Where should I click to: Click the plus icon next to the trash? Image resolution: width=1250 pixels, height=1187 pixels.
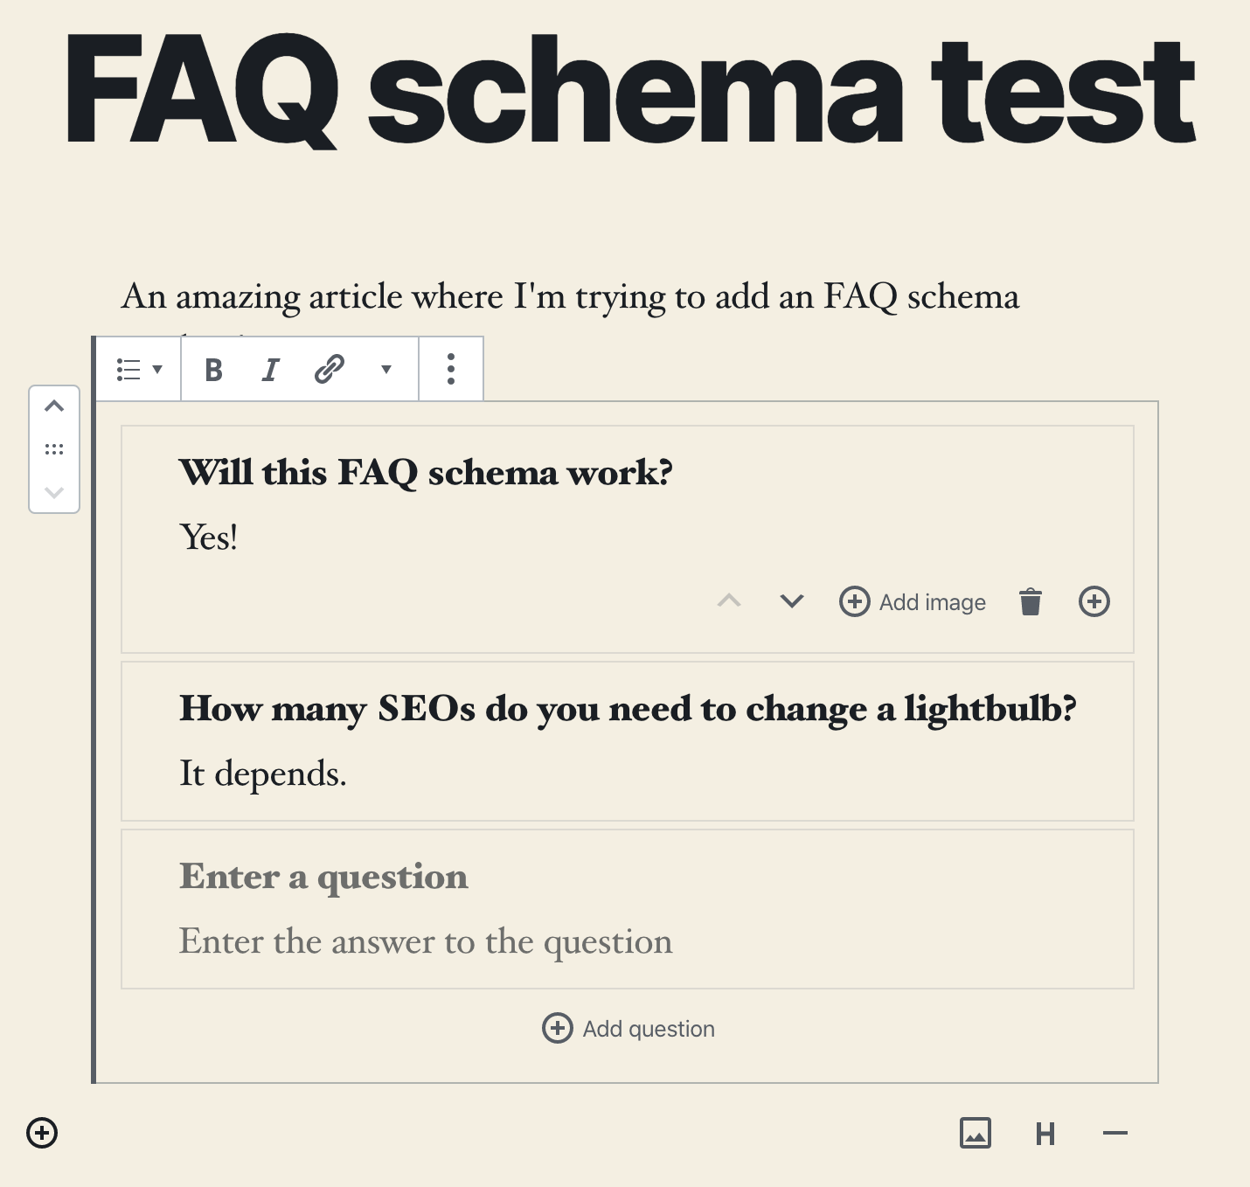point(1094,601)
